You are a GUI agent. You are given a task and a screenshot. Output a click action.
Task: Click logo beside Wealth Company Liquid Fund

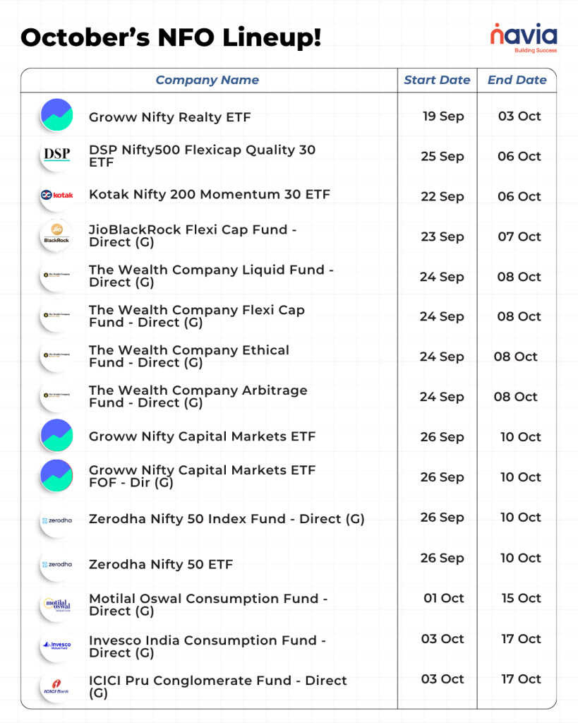point(56,275)
